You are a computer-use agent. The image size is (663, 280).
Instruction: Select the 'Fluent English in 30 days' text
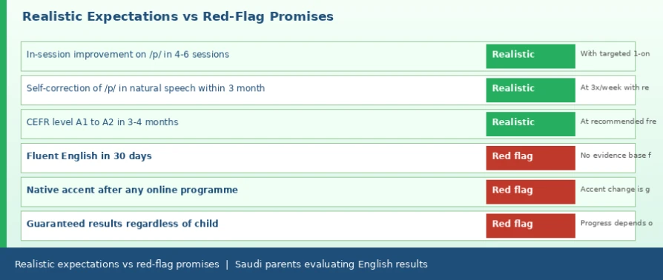coord(89,156)
